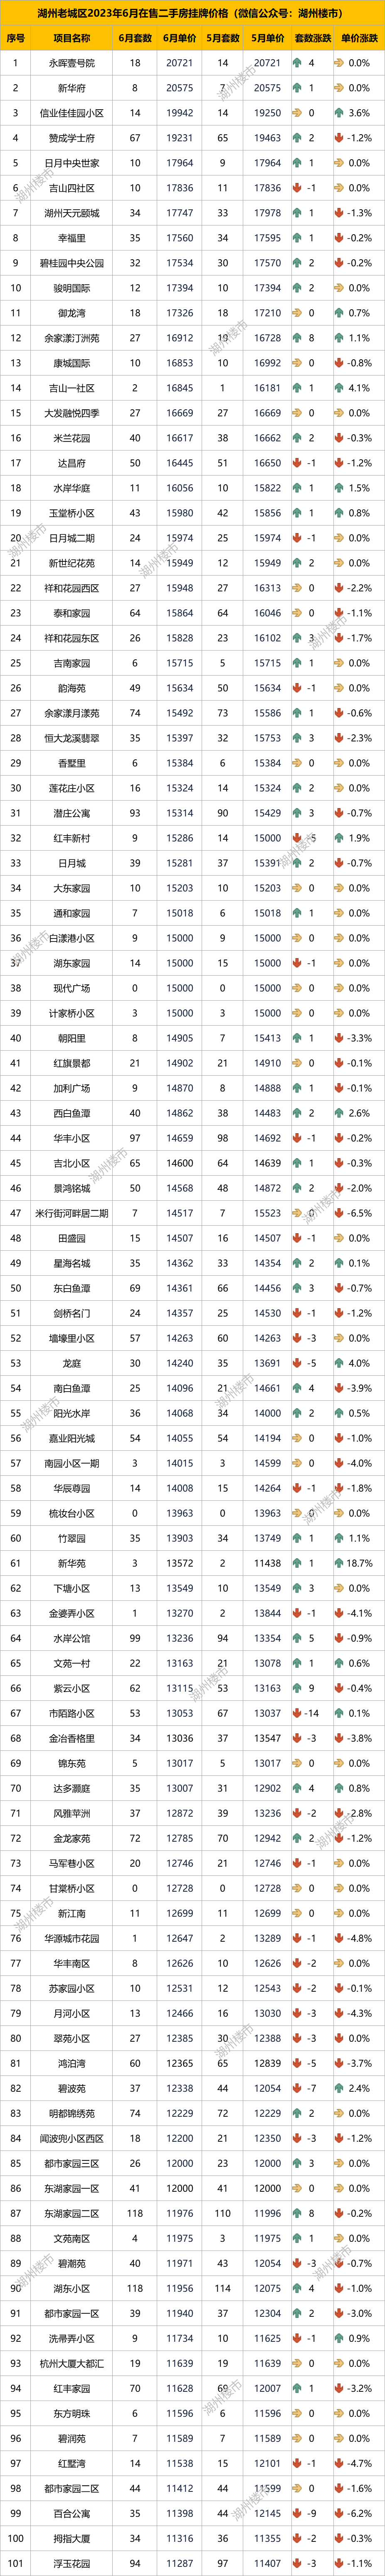
Task: Click the up arrow in 余家漾汀洲苑 套数涨跌 cell
Action: point(297,338)
